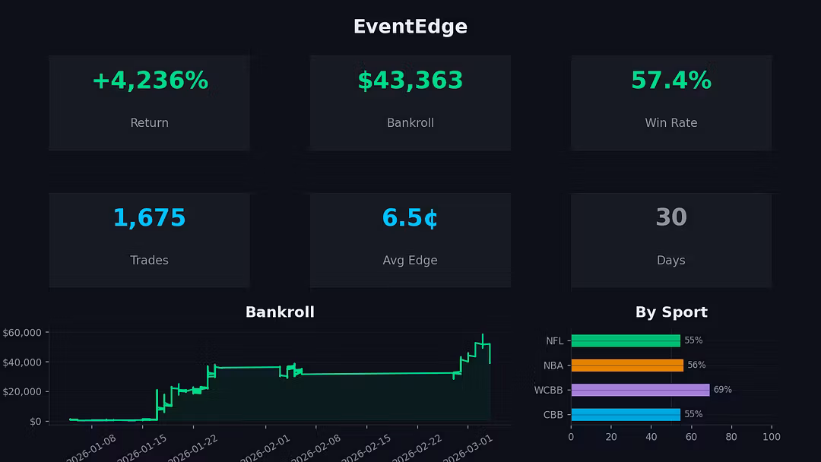Select the green NFL bar

pos(625,340)
